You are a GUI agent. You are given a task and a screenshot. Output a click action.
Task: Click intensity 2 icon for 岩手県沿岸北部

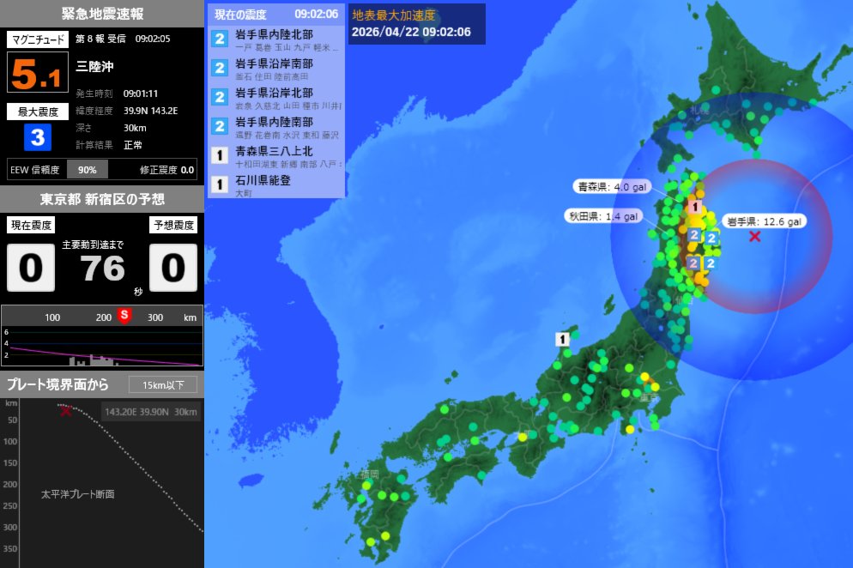tap(220, 98)
